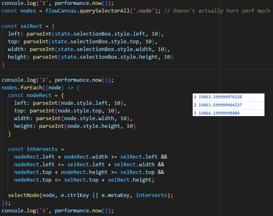The height and width of the screenshot is (216, 273).
Task: Click the 'height: parseInt(state.selectionBox.style.height' line
Action: pos(90,57)
